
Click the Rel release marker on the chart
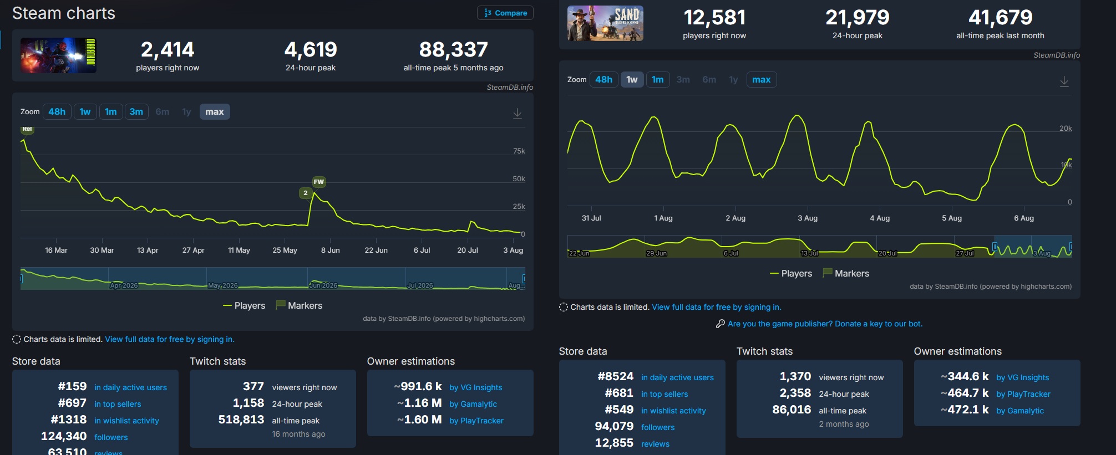tap(27, 129)
